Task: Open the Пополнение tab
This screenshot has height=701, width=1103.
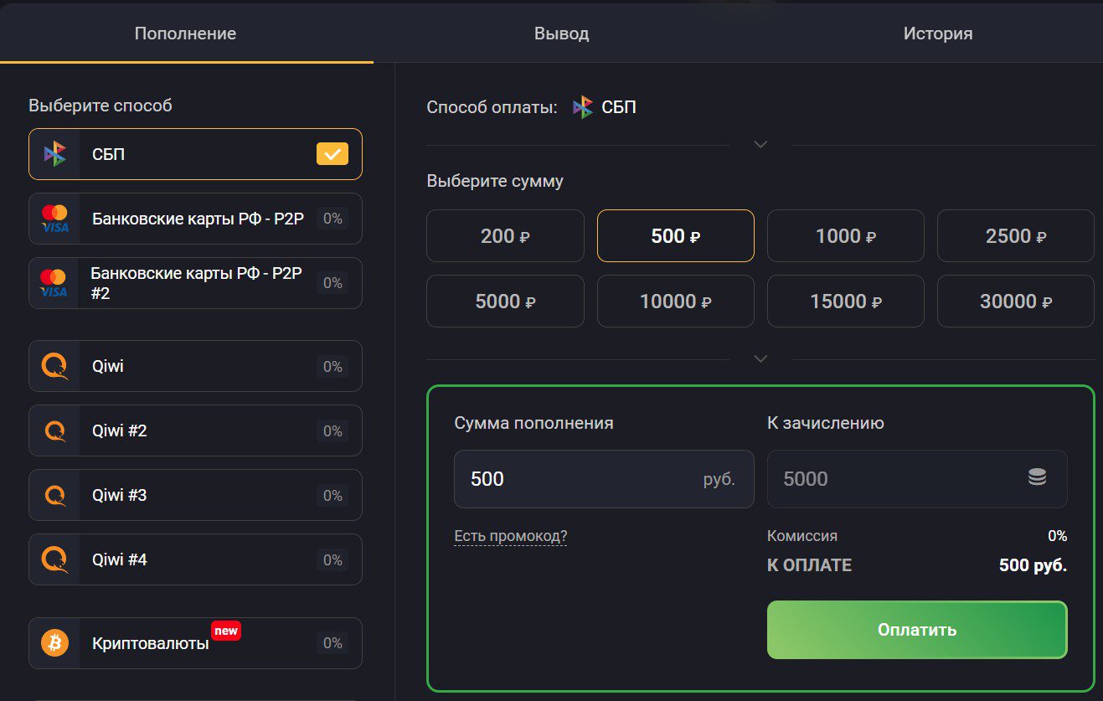Action: click(186, 34)
